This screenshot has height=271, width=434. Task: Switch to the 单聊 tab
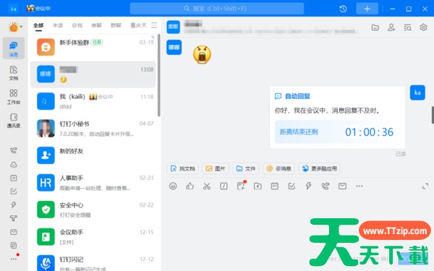[x=97, y=25]
